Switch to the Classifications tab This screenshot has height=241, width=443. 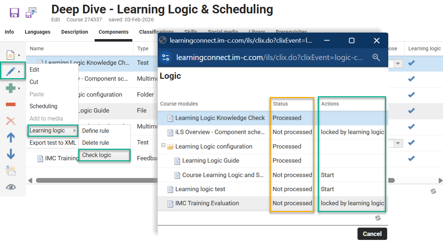pyautogui.click(x=156, y=32)
